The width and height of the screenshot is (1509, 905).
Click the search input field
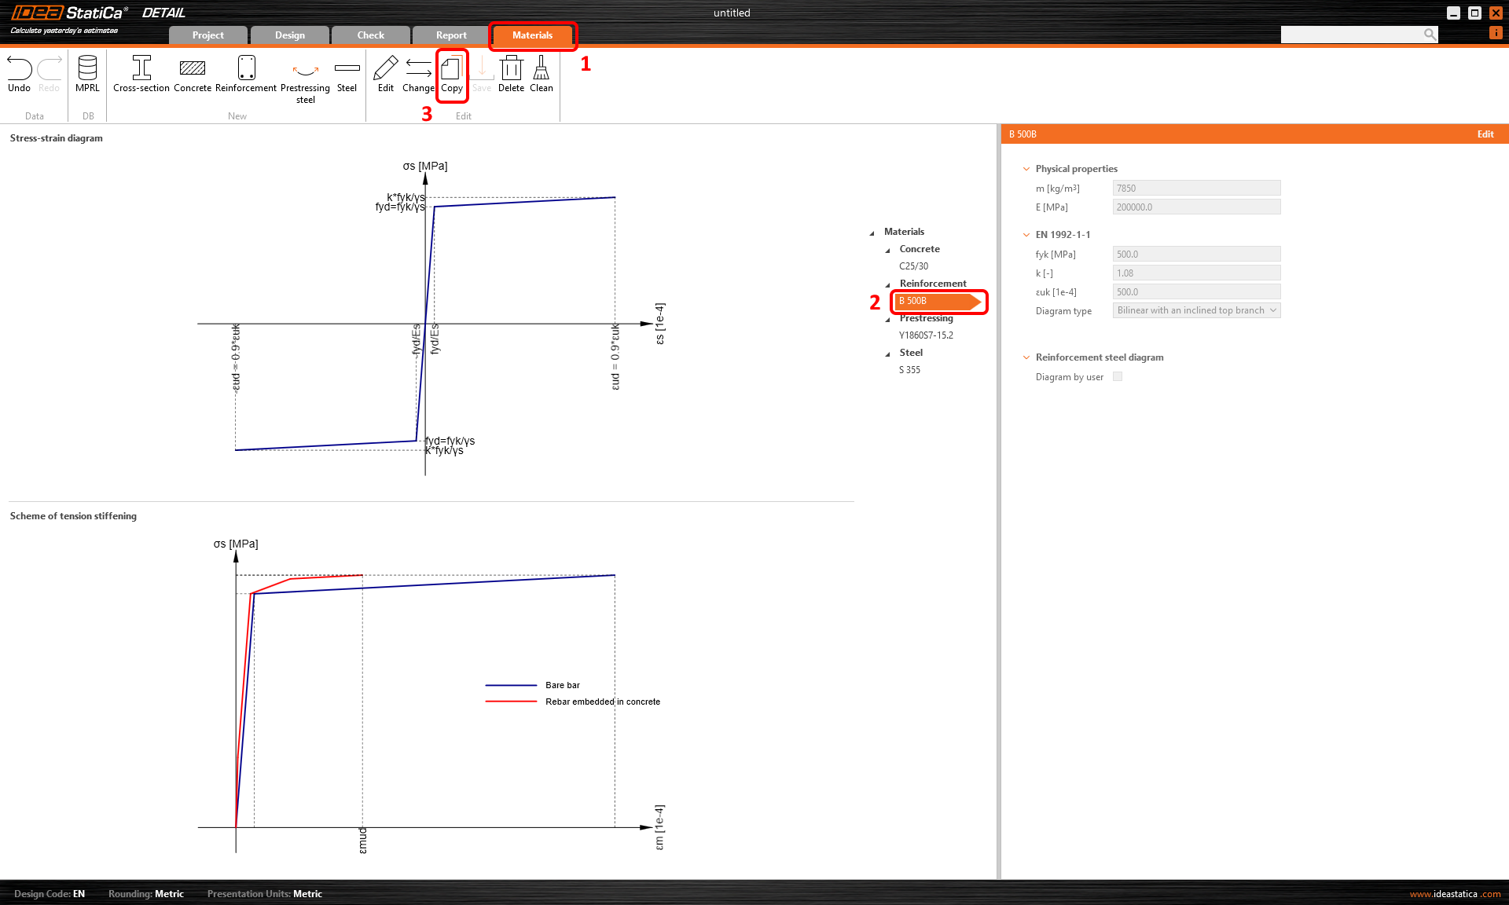(x=1352, y=35)
